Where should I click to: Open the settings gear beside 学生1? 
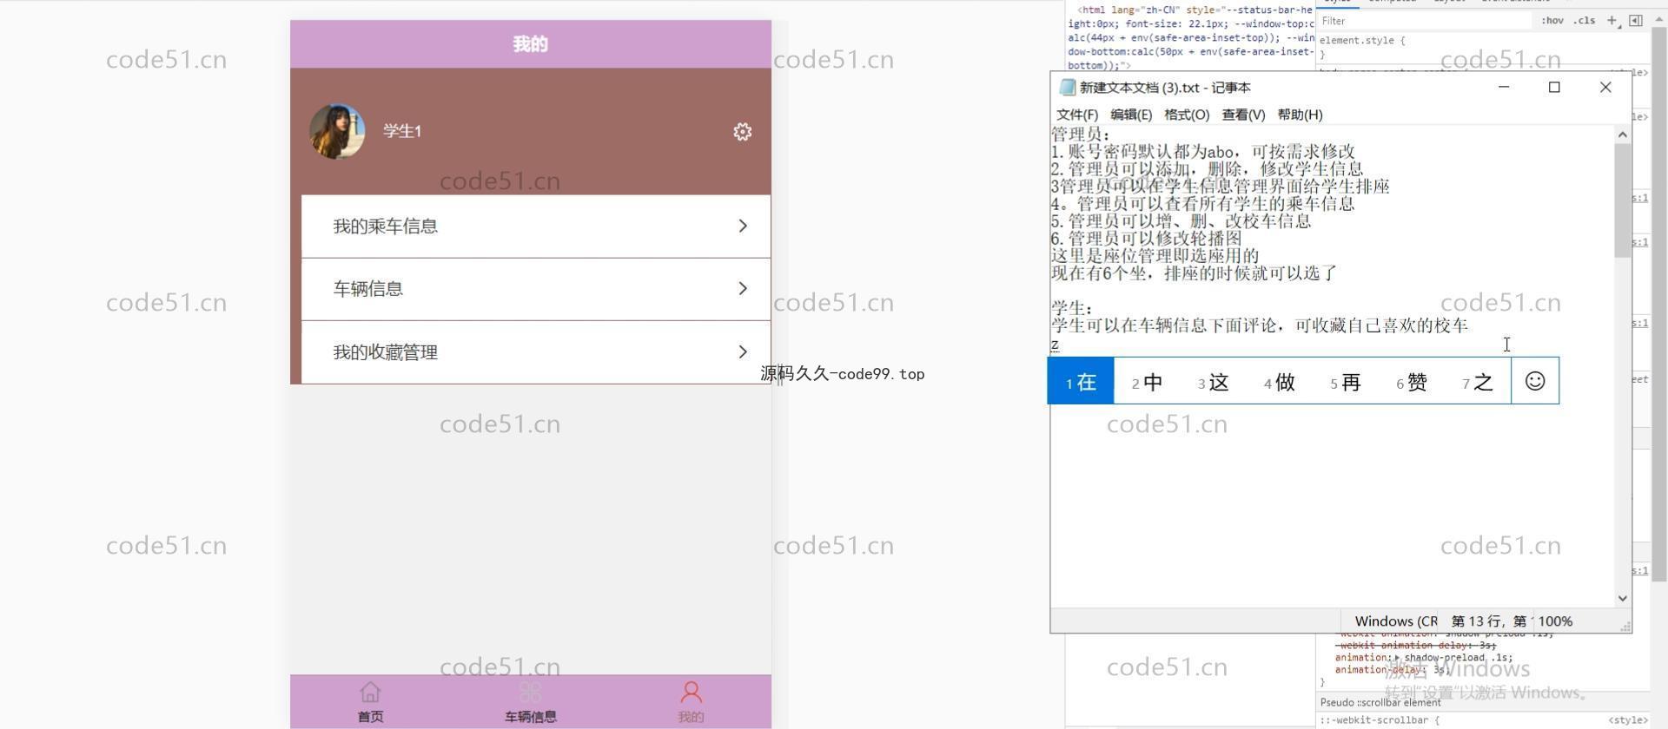(742, 132)
